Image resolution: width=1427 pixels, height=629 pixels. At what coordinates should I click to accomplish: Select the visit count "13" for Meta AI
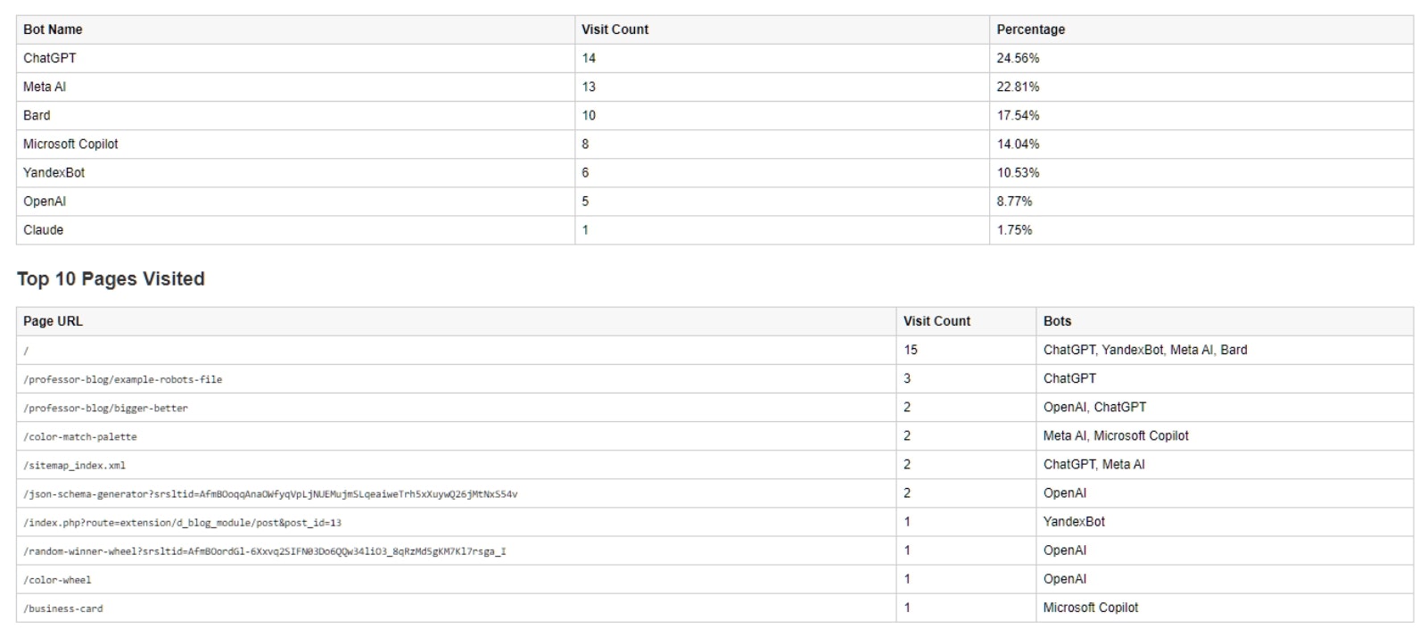[x=589, y=87]
